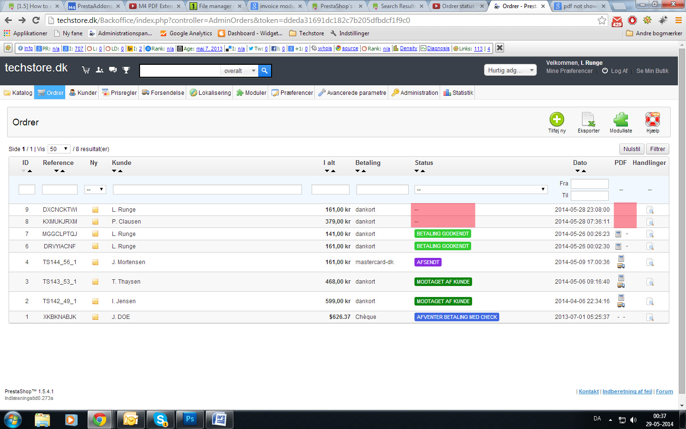Click the blue search magnifier button
The height and width of the screenshot is (429, 686).
coord(264,71)
